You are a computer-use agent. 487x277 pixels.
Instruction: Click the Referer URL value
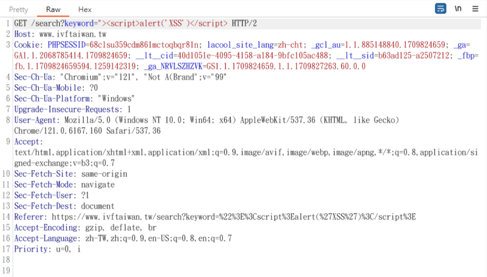234,217
